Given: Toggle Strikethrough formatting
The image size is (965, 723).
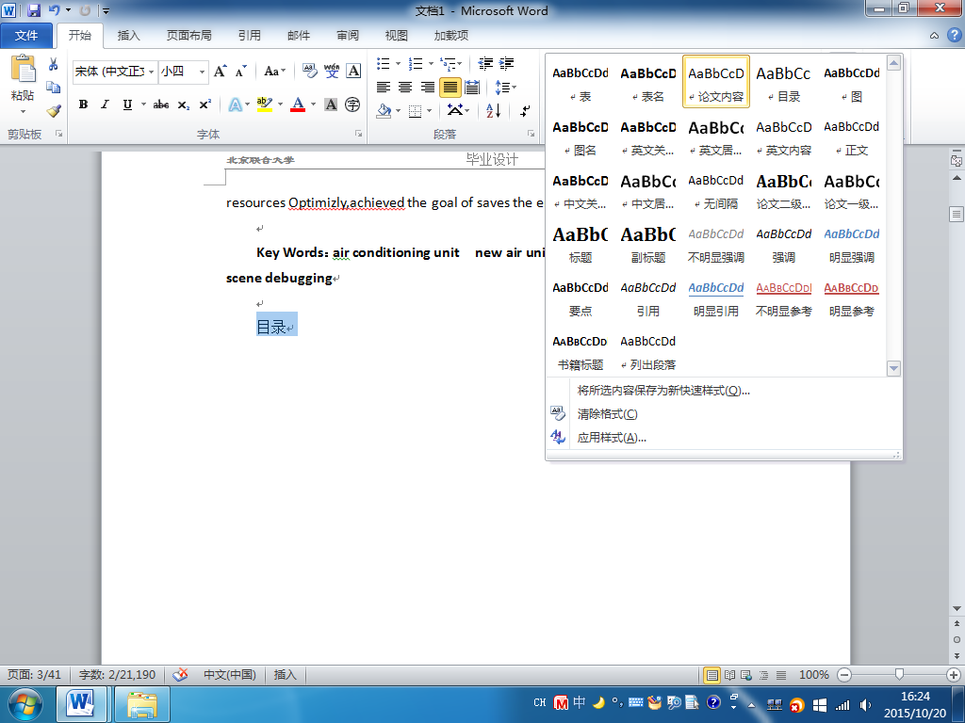Looking at the screenshot, I should click(x=161, y=104).
